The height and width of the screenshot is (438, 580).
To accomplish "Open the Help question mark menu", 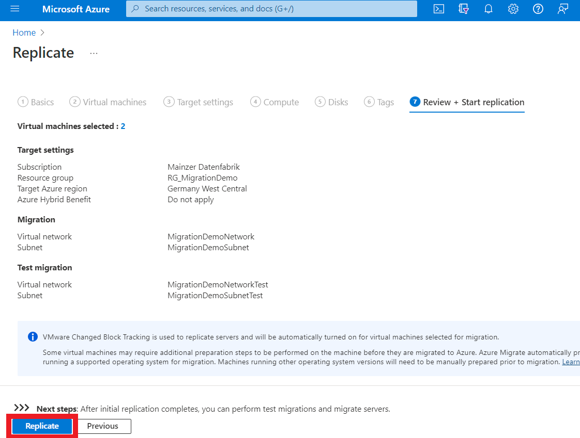I will (x=538, y=9).
